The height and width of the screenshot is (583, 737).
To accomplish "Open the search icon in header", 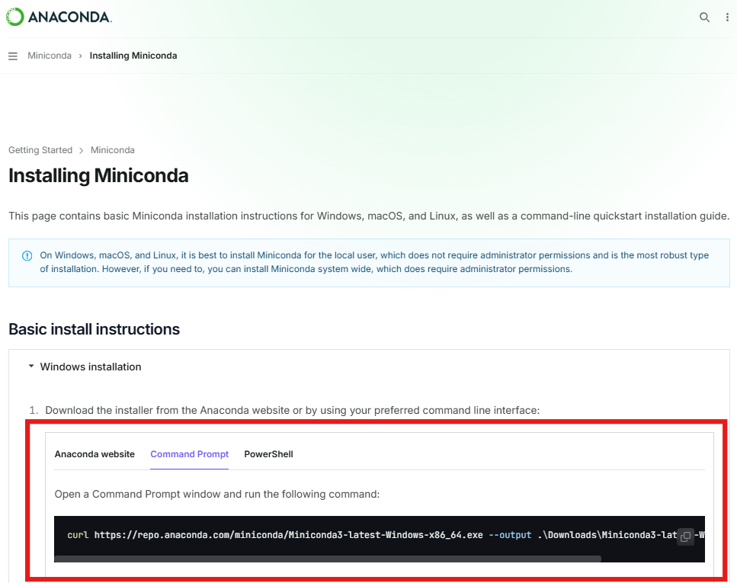I will (704, 18).
